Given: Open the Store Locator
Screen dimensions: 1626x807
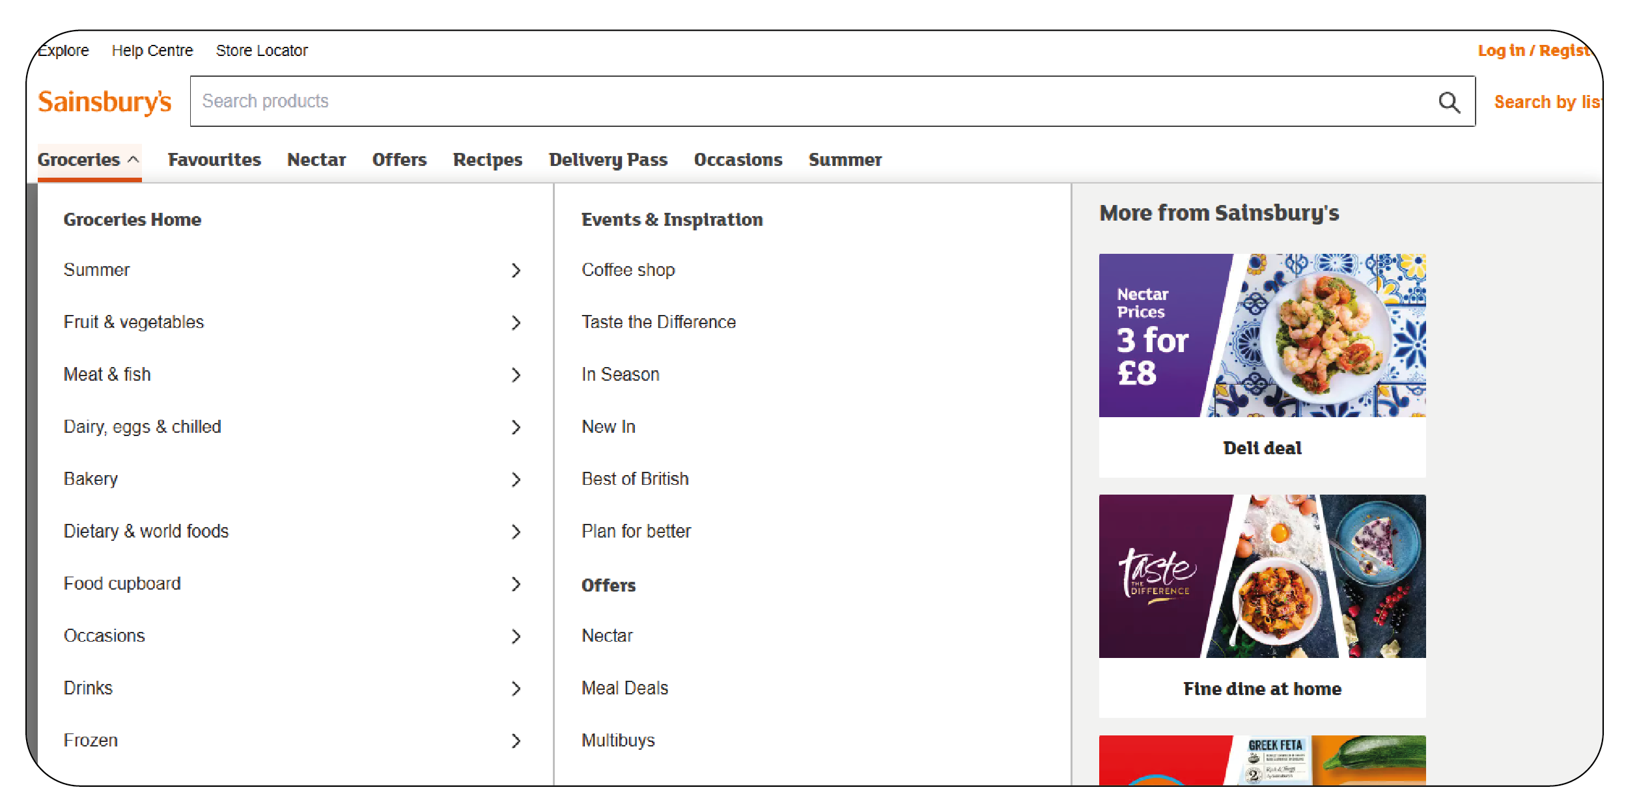Looking at the screenshot, I should coord(262,50).
